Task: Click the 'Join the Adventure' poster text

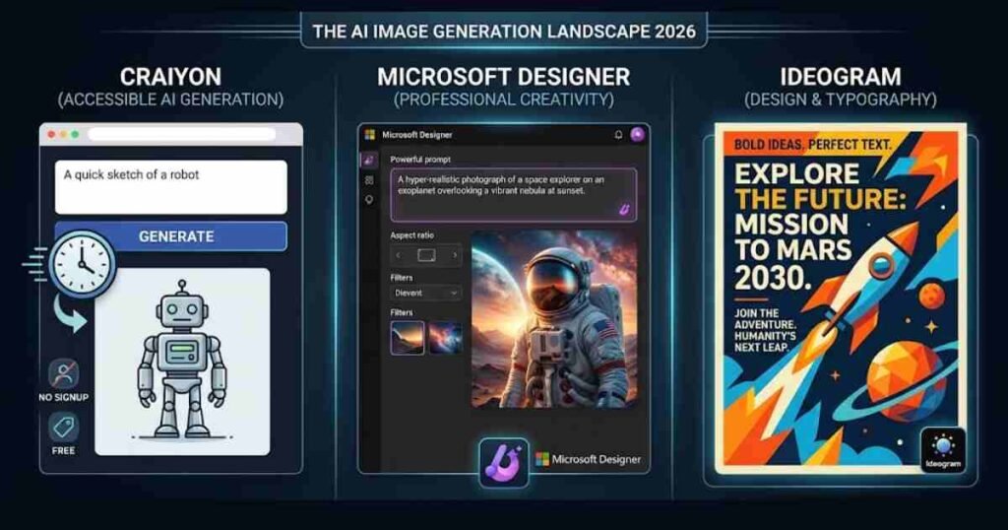Action: pos(765,330)
